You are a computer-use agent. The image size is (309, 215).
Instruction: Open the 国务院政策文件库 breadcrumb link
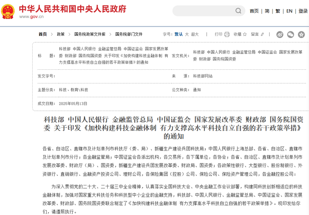(x=90, y=34)
